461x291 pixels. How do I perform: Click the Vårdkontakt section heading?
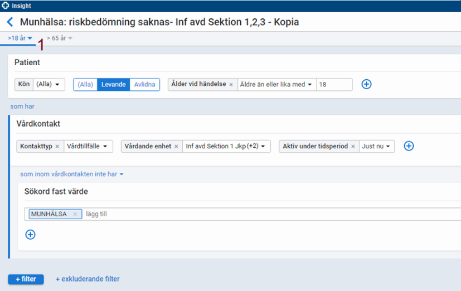click(x=38, y=124)
